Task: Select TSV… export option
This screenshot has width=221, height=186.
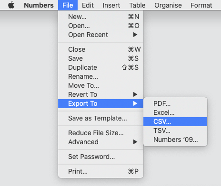Action: (175, 130)
